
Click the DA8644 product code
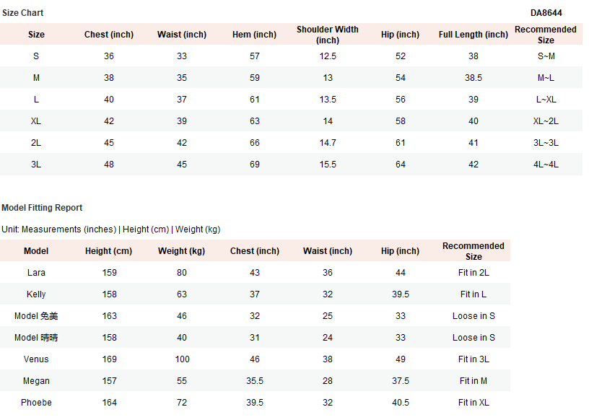point(546,13)
